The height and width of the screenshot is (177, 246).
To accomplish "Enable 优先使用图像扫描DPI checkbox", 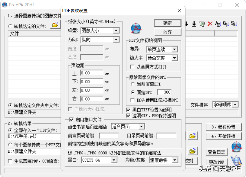I will point(133,100).
